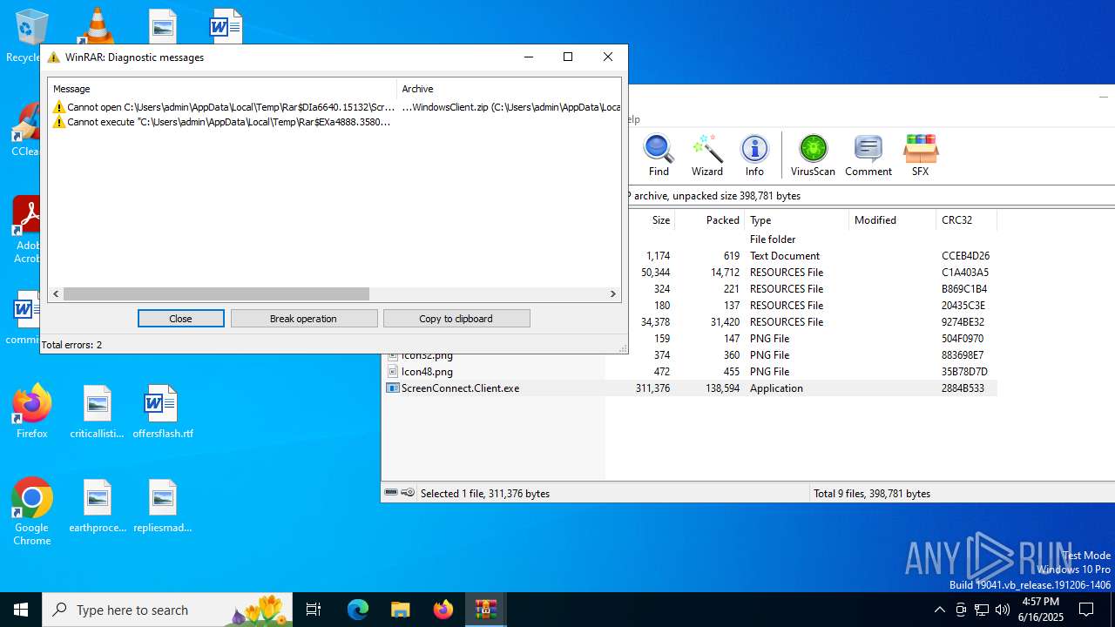The width and height of the screenshot is (1115, 627).
Task: Open the Comment tool in WinRAR
Action: [x=868, y=156]
